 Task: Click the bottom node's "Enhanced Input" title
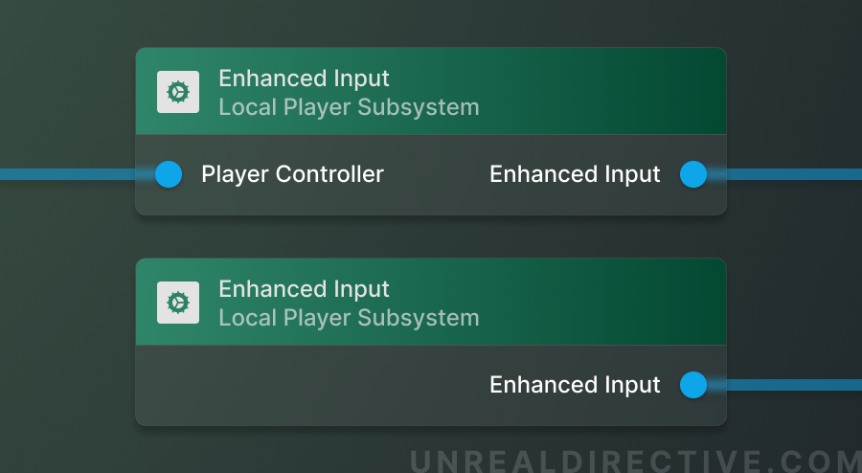[x=304, y=289]
